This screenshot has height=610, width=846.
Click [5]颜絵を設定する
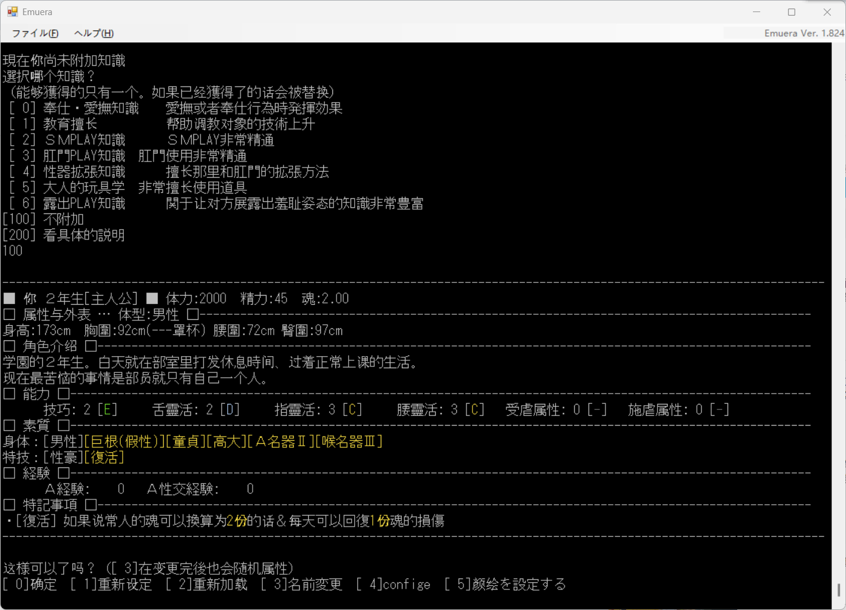(x=505, y=584)
